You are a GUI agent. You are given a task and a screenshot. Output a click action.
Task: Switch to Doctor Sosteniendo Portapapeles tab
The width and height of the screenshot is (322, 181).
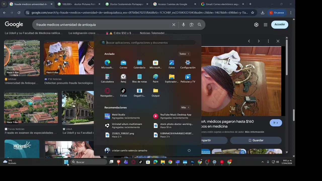click(x=127, y=4)
